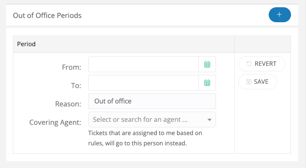Screen dimensions: 306x168
Task: Click the Out of Office Periods heading
Action: click(47, 15)
